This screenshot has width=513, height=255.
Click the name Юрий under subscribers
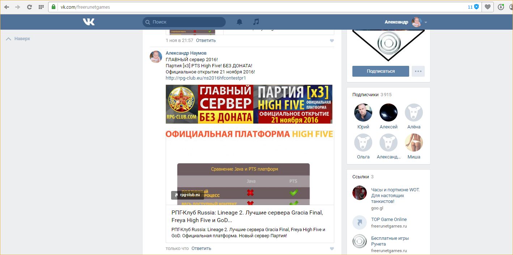coord(363,127)
